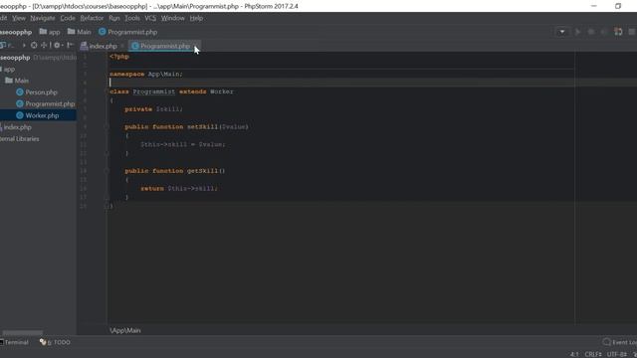The width and height of the screenshot is (637, 358).
Task: Click the Programmist class name in code
Action: (154, 91)
